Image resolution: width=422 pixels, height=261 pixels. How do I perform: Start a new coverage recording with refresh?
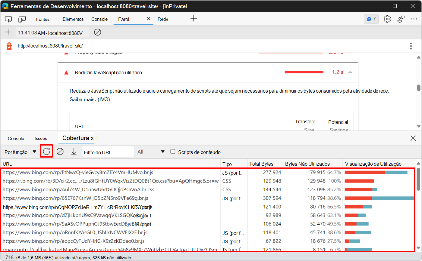(46, 151)
